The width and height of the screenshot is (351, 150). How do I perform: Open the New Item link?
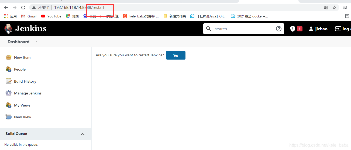[22, 57]
